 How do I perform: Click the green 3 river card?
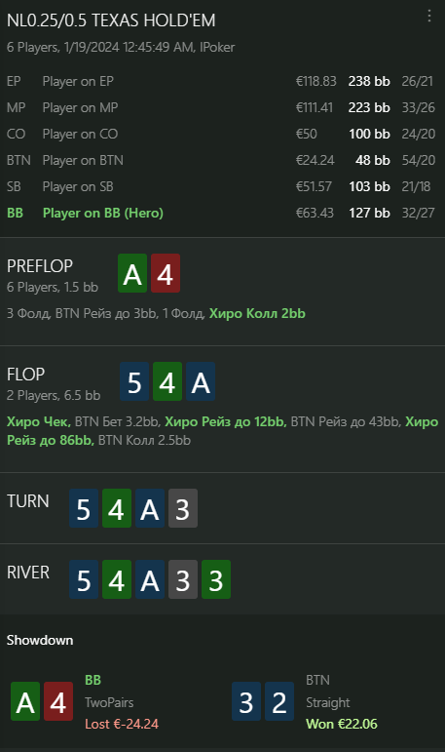tap(215, 579)
